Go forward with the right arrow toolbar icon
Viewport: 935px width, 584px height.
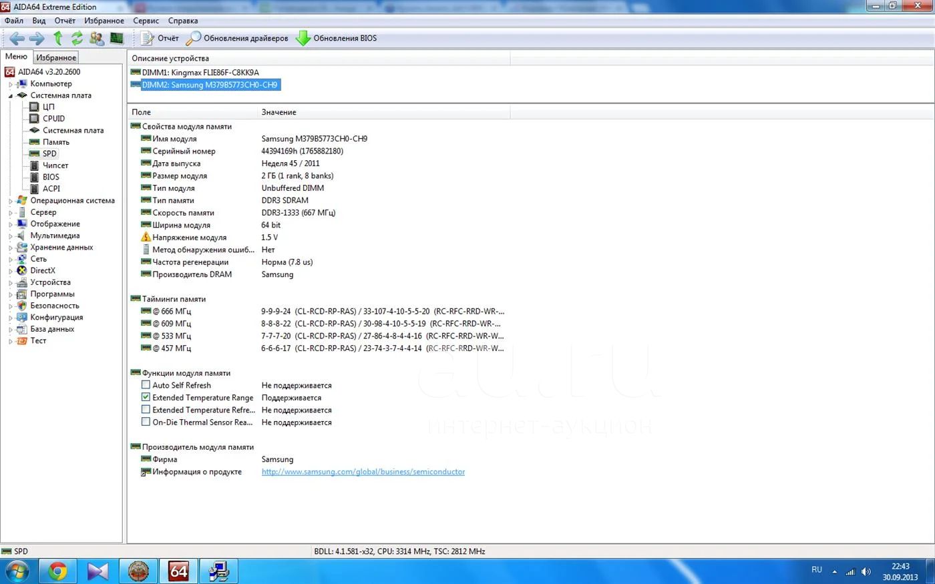tap(37, 39)
